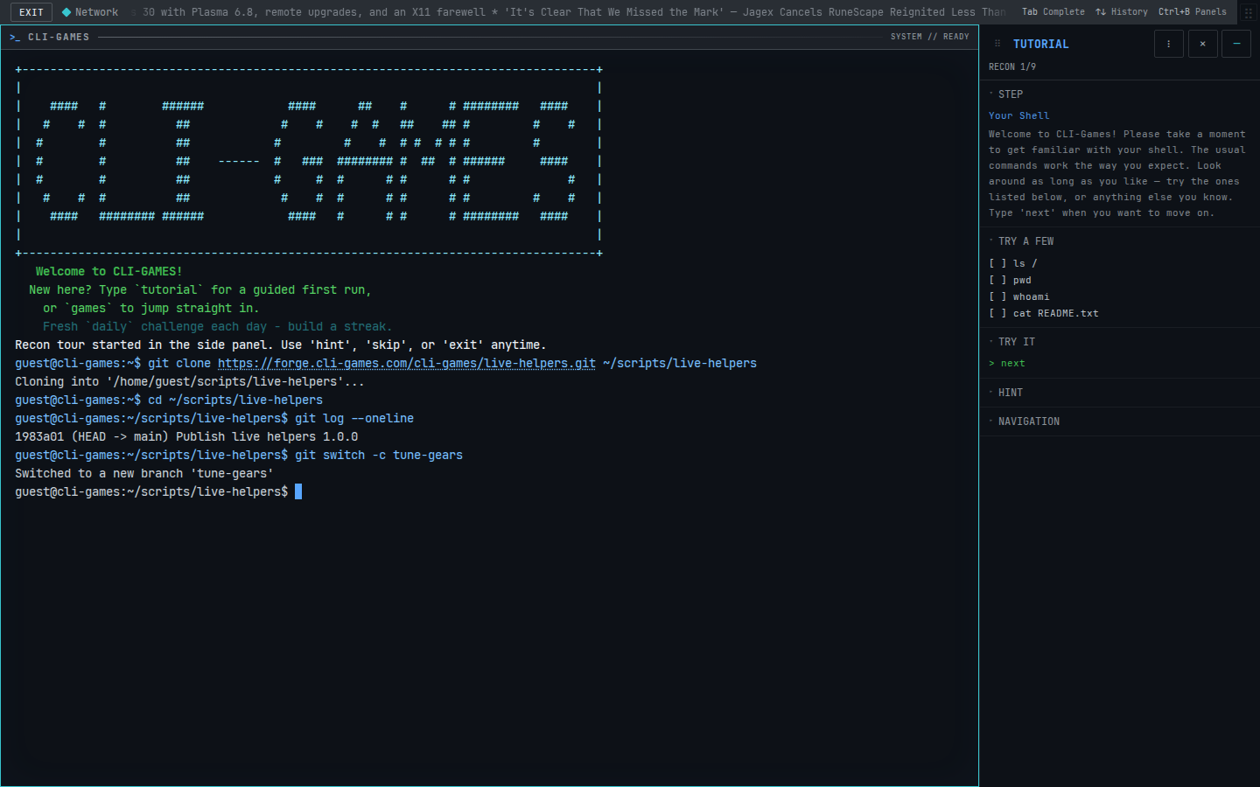1260x787 pixels.
Task: Grab the Tutorial panel drag handle icon
Action: pyautogui.click(x=997, y=44)
